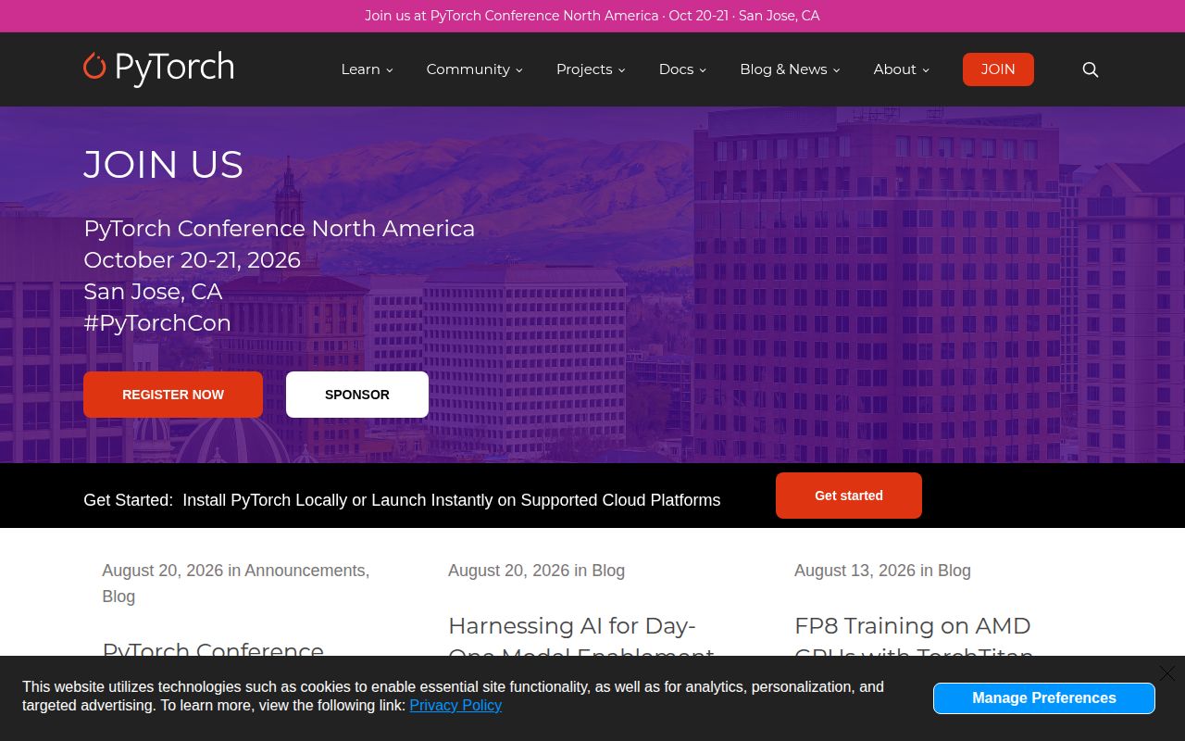Follow the Privacy Policy link
Viewport: 1185px width, 741px height.
pos(455,705)
